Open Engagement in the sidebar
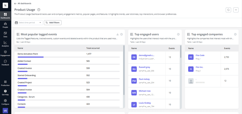This screenshot has width=242, height=114. (x=5, y=53)
